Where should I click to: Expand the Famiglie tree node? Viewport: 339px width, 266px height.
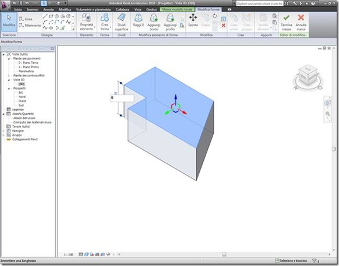coord(3,131)
